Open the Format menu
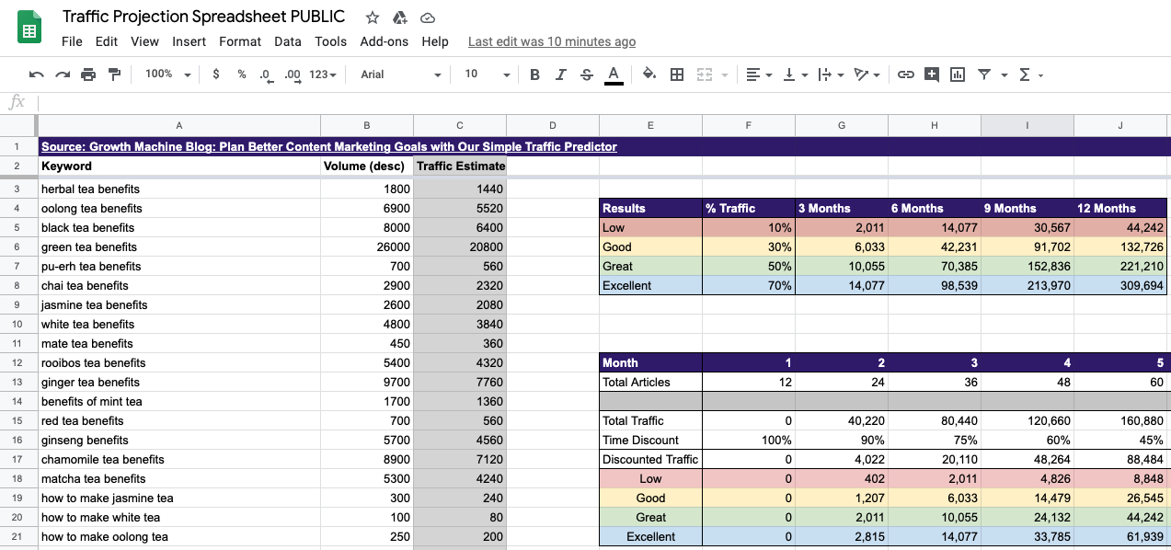Screen dimensions: 1171x550 pos(240,41)
